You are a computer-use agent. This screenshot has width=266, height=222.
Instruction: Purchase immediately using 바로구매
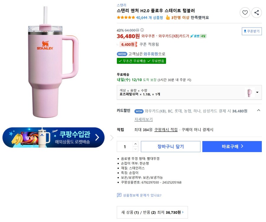(232, 146)
